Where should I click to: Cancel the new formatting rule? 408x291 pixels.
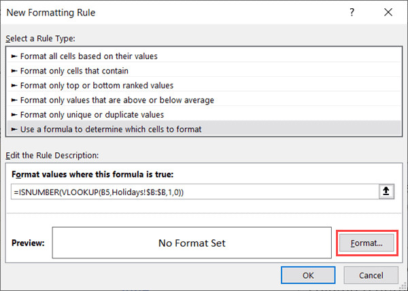click(x=370, y=275)
